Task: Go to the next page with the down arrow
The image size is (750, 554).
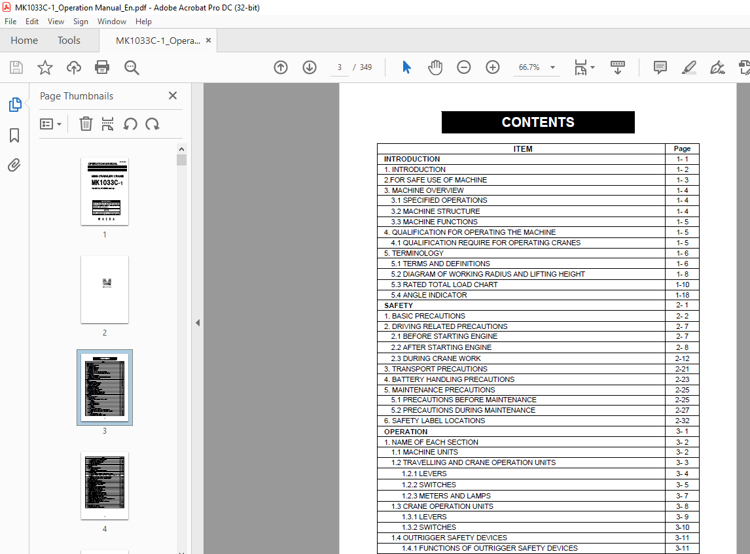Action: coord(310,67)
